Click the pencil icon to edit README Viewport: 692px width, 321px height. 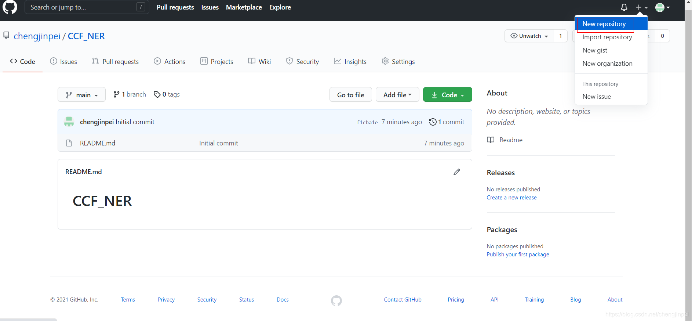(x=457, y=172)
